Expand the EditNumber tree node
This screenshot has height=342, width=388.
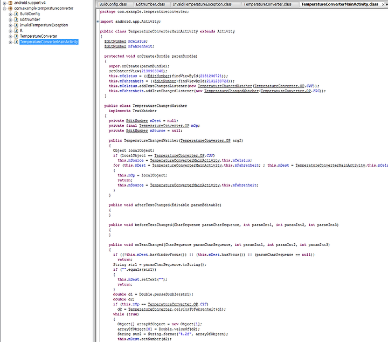coord(10,19)
